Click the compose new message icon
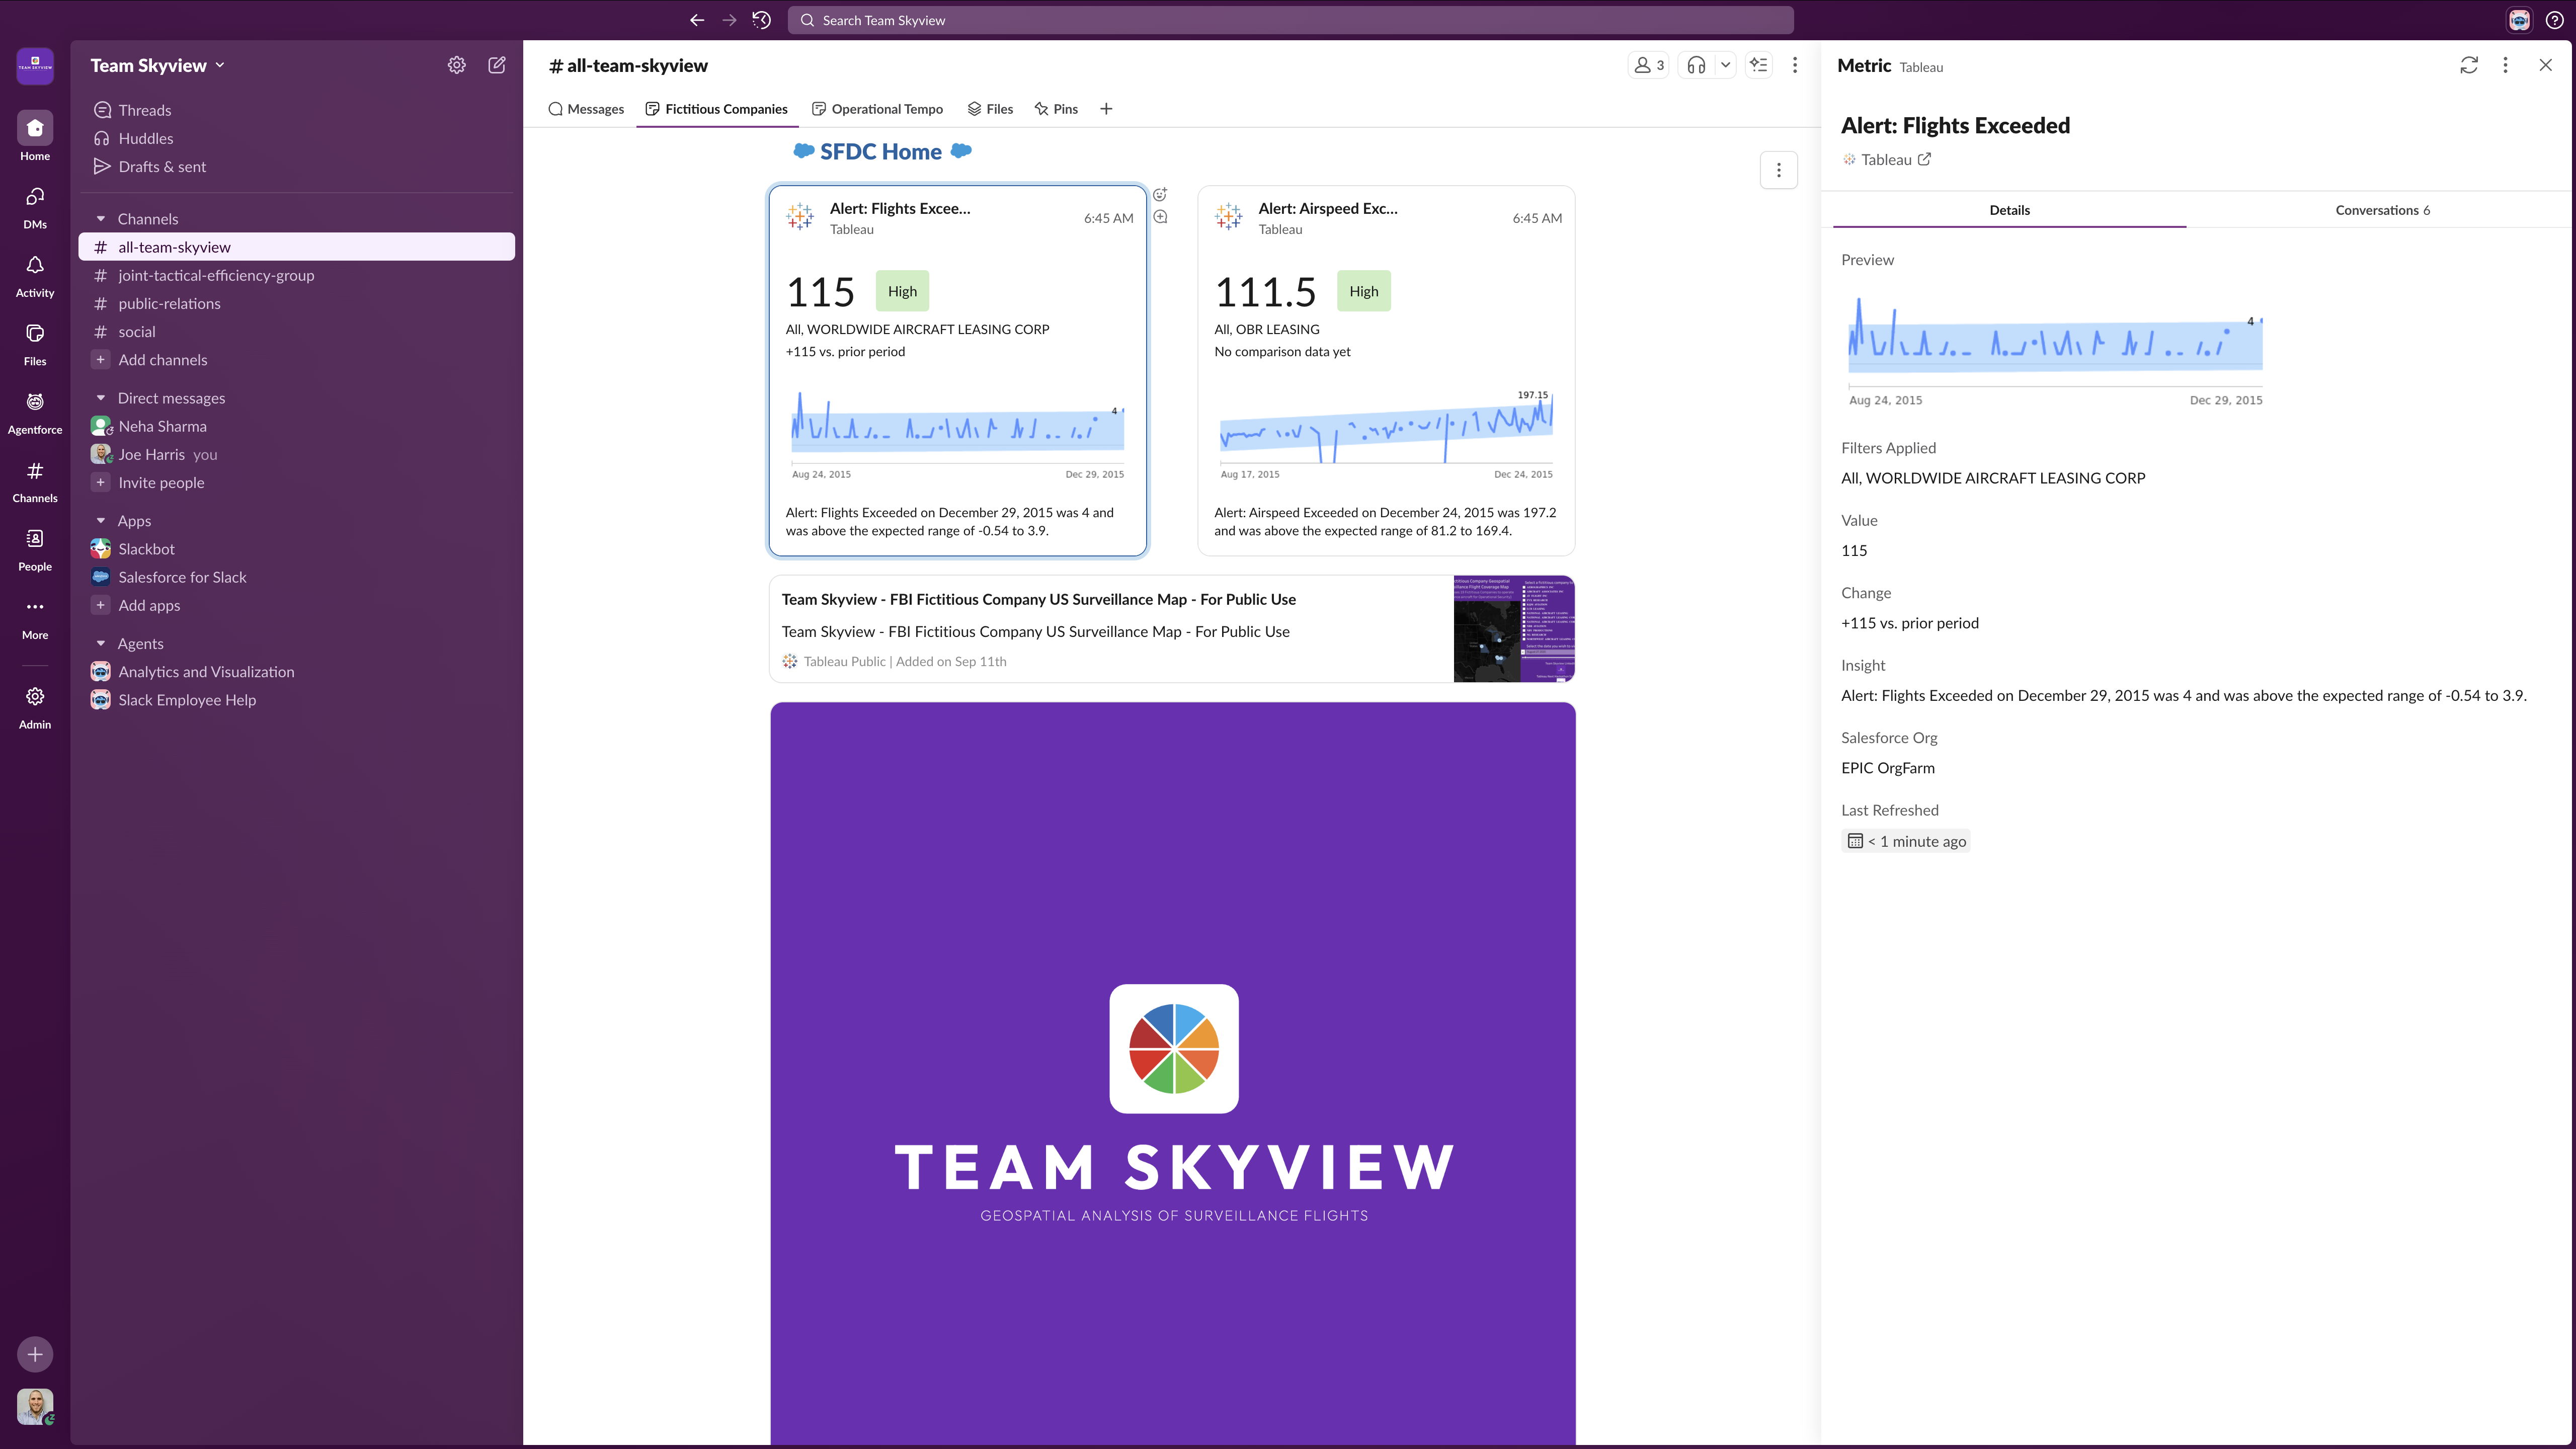 pos(496,65)
